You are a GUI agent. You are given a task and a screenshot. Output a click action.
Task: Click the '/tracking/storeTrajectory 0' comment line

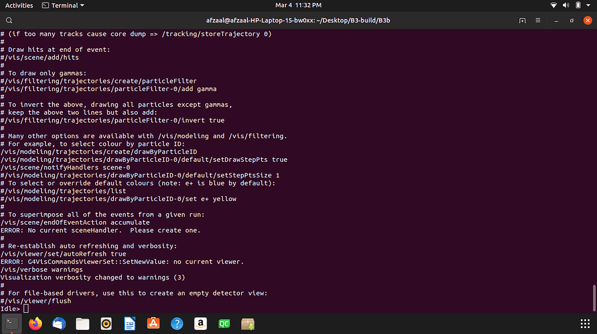136,34
